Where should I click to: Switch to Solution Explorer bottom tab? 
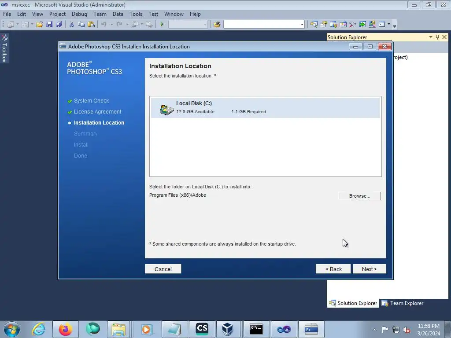coord(353,303)
